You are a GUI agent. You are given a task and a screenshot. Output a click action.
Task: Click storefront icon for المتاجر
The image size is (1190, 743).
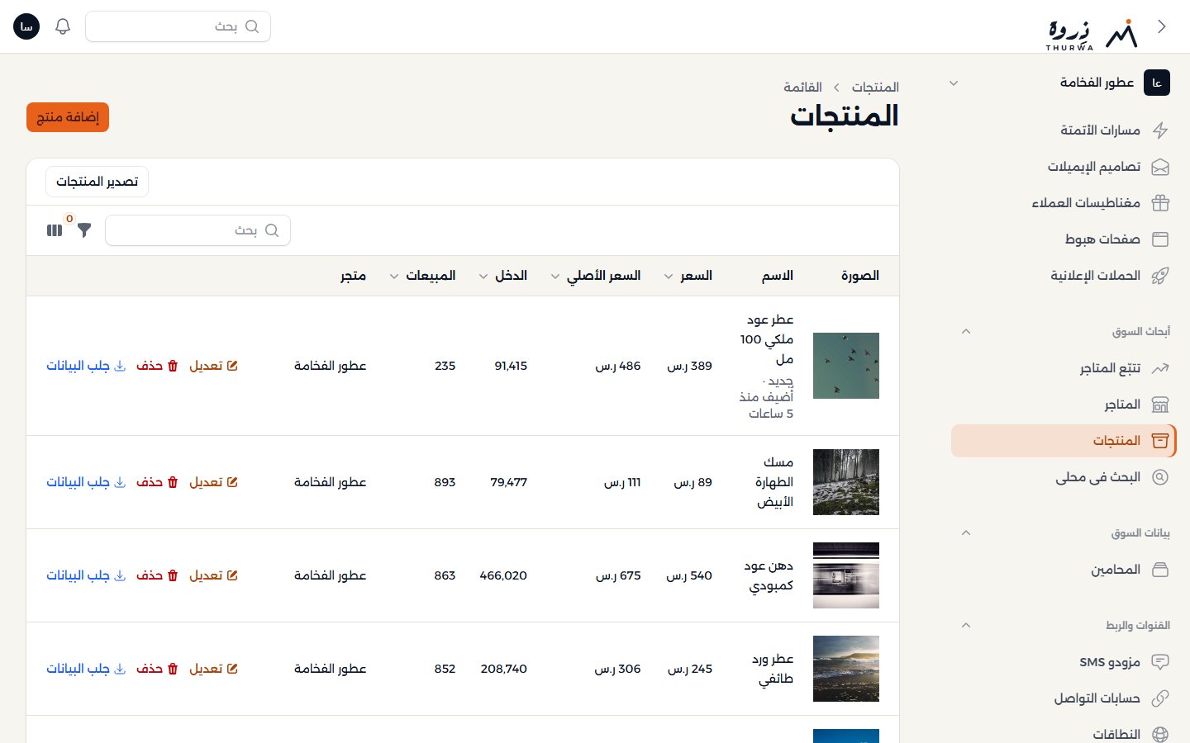(1160, 405)
